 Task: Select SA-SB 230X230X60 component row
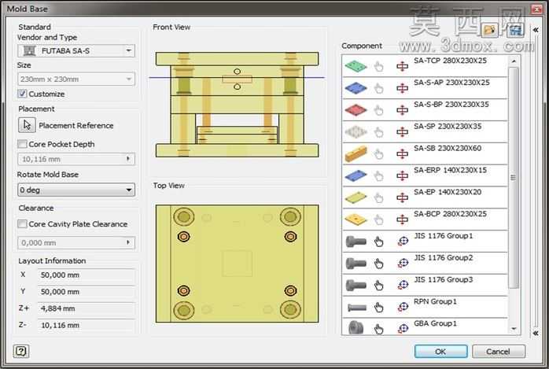tap(425, 153)
